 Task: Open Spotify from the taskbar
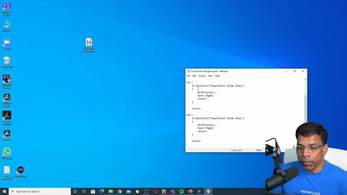coord(182,191)
